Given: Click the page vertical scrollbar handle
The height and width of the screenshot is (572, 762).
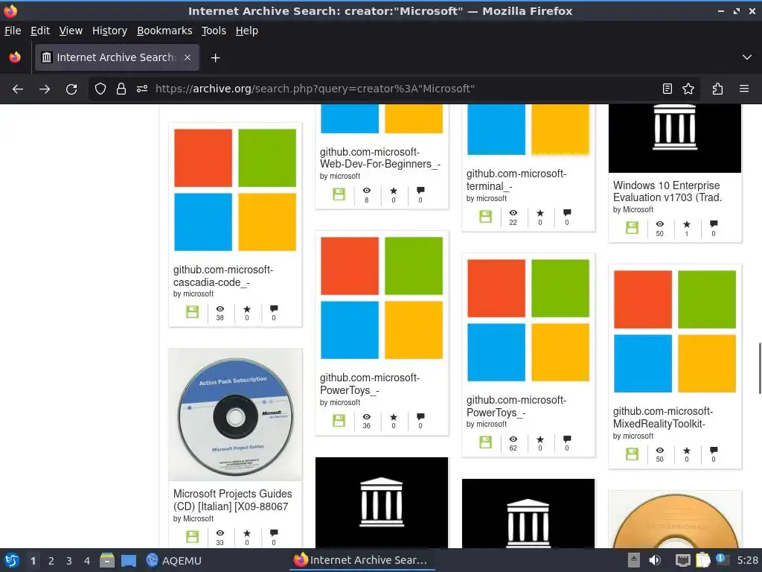Looking at the screenshot, I should click(x=760, y=368).
